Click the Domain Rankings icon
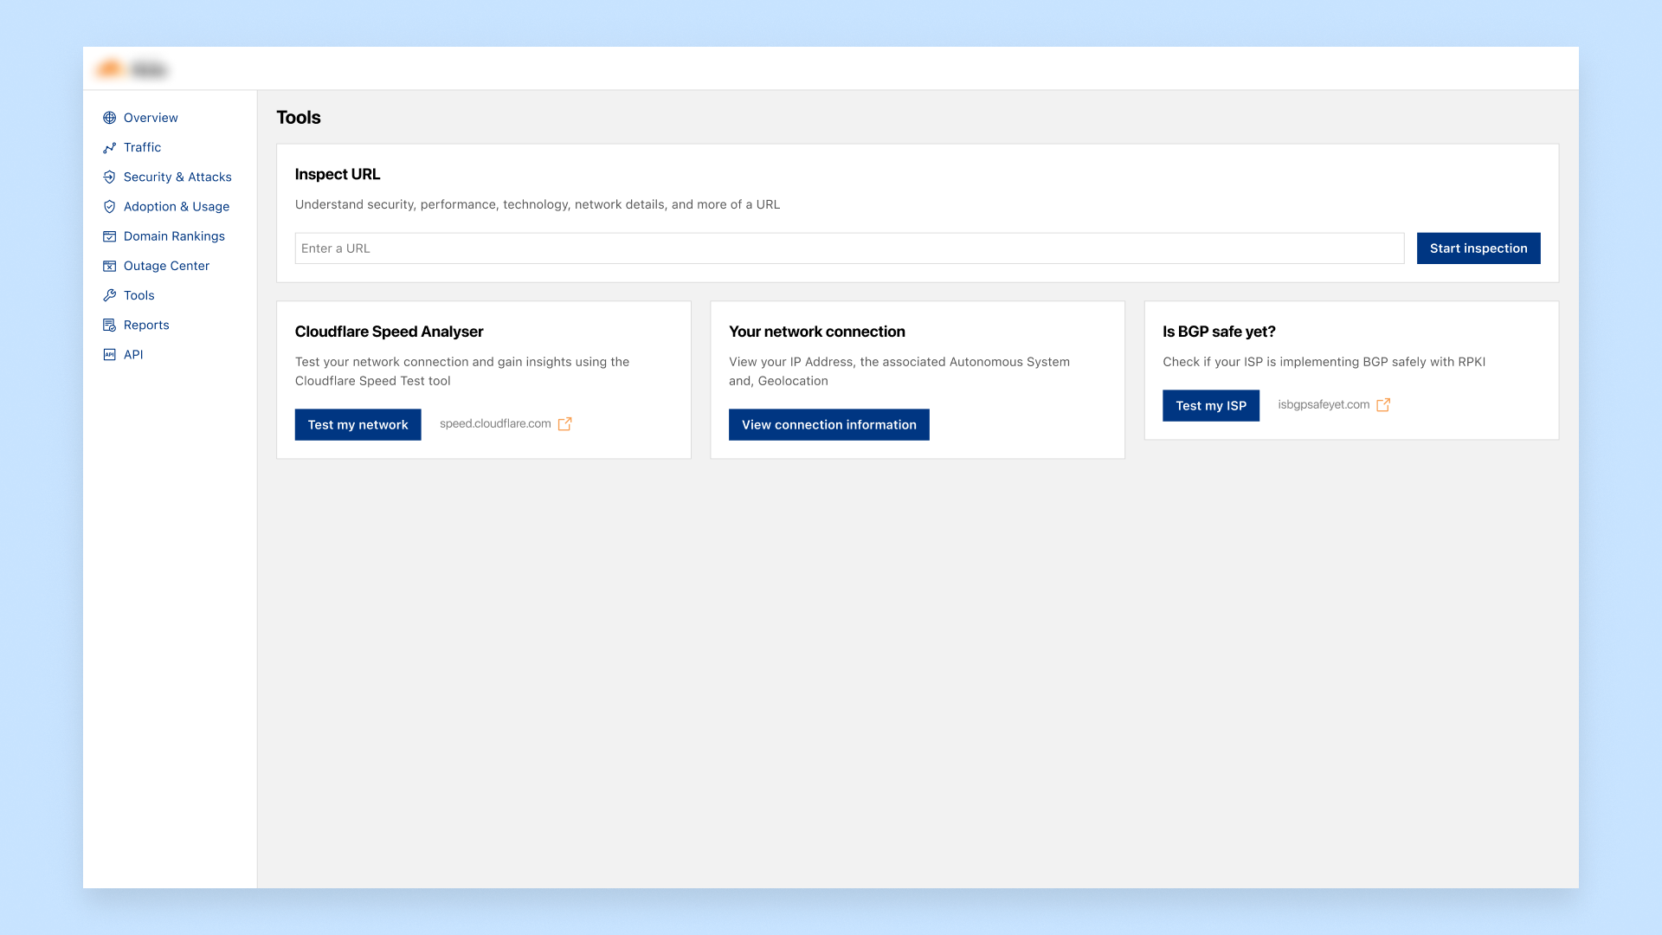This screenshot has width=1662, height=935. tap(109, 236)
